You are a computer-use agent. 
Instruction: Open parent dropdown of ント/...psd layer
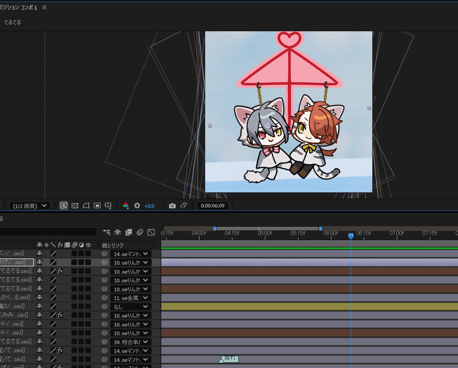(131, 333)
